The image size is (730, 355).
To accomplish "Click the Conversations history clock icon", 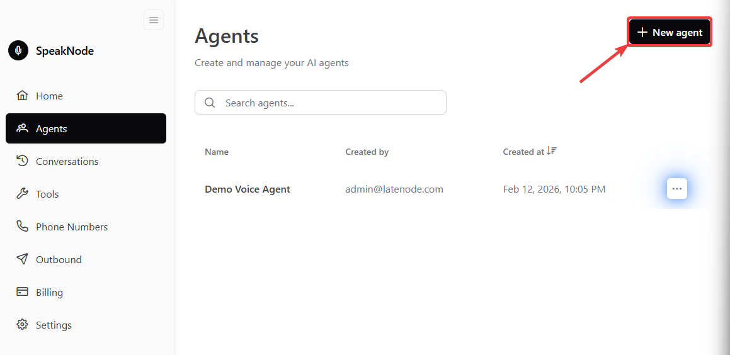I will click(22, 161).
